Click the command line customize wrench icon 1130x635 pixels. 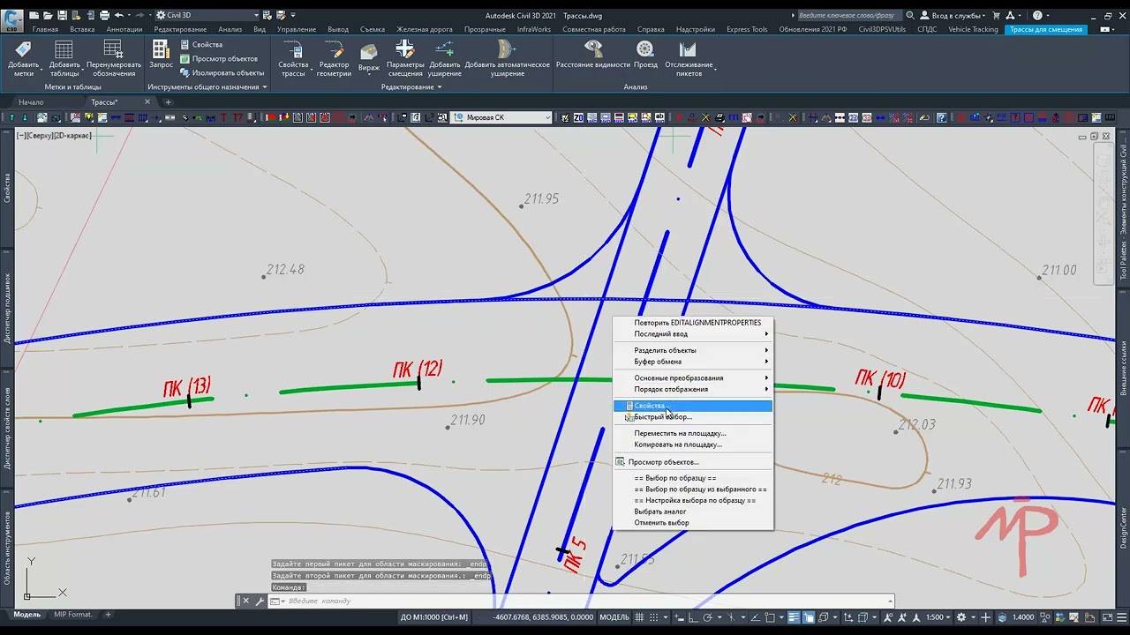click(x=260, y=601)
